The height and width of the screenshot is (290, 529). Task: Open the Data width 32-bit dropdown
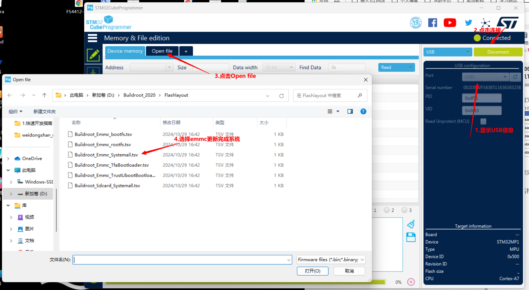(x=279, y=67)
